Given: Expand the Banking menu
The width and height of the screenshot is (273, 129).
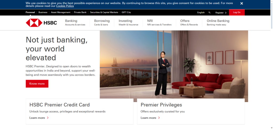Looking at the screenshot, I should point(75,23).
